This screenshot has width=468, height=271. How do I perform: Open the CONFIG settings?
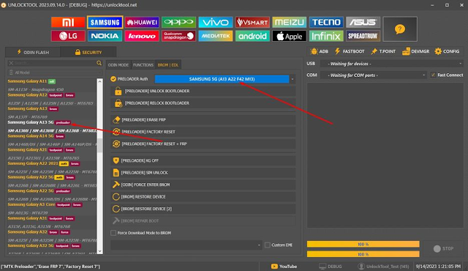point(447,51)
